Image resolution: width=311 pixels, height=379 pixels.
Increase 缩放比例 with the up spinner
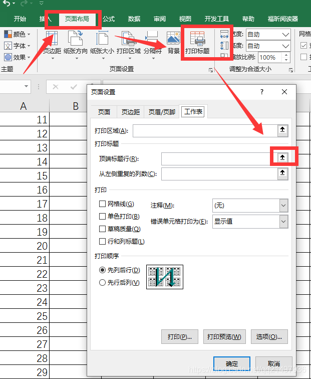[286, 55]
